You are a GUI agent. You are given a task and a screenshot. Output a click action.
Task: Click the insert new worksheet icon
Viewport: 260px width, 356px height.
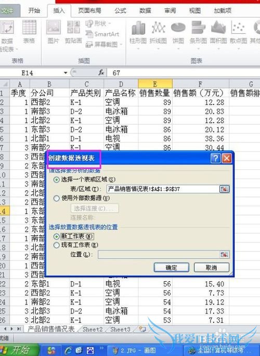pos(142,329)
